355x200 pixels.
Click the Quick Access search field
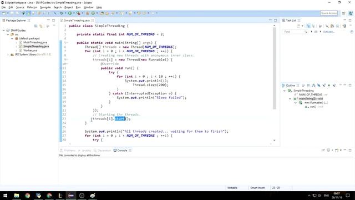click(329, 13)
